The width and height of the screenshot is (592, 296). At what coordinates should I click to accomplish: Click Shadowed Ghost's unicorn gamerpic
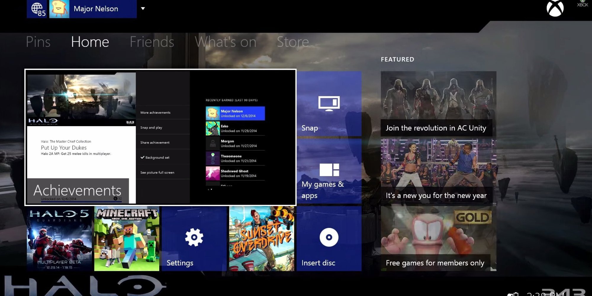[x=212, y=173]
